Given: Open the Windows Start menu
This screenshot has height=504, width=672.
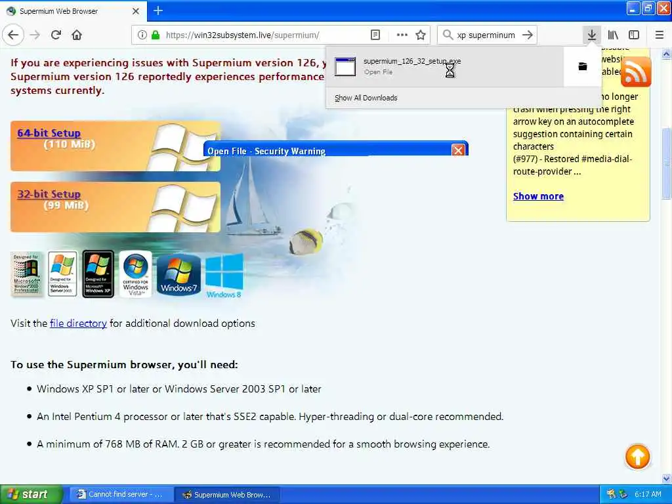Looking at the screenshot, I should pos(31,494).
